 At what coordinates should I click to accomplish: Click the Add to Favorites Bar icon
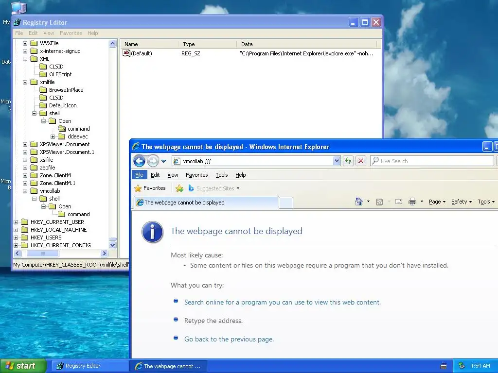point(179,188)
